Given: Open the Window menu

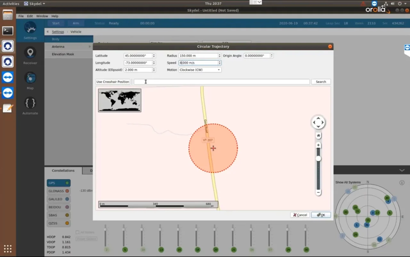Looking at the screenshot, I should click(42, 16).
